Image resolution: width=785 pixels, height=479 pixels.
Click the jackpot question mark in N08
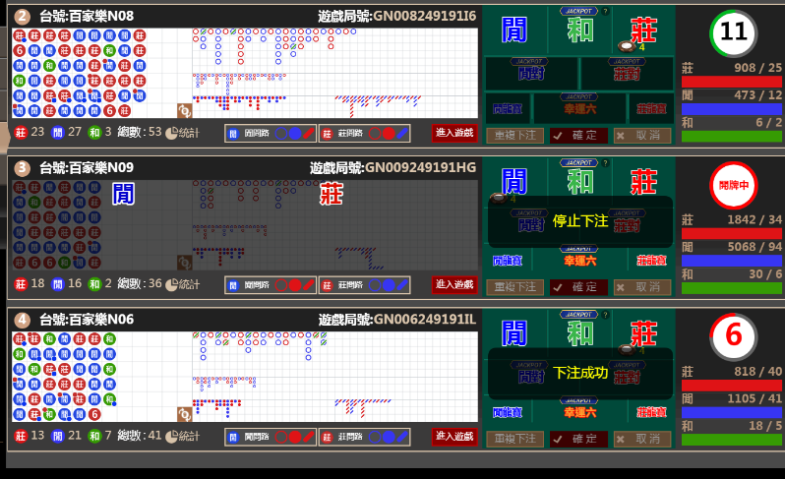(605, 12)
